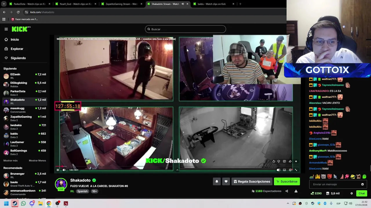371x208 pixels.
Task: Send message with Chat button
Action: 362,193
